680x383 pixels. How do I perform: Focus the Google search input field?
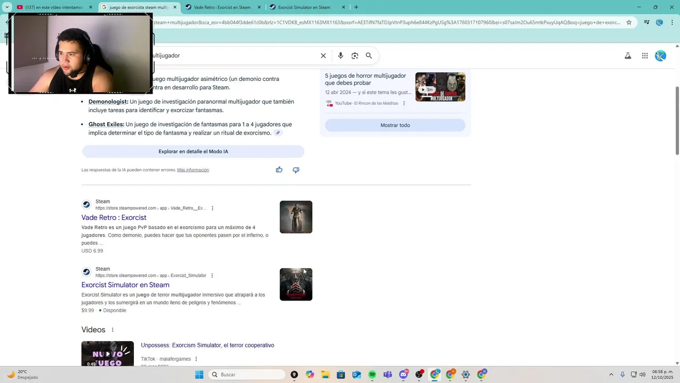(234, 55)
